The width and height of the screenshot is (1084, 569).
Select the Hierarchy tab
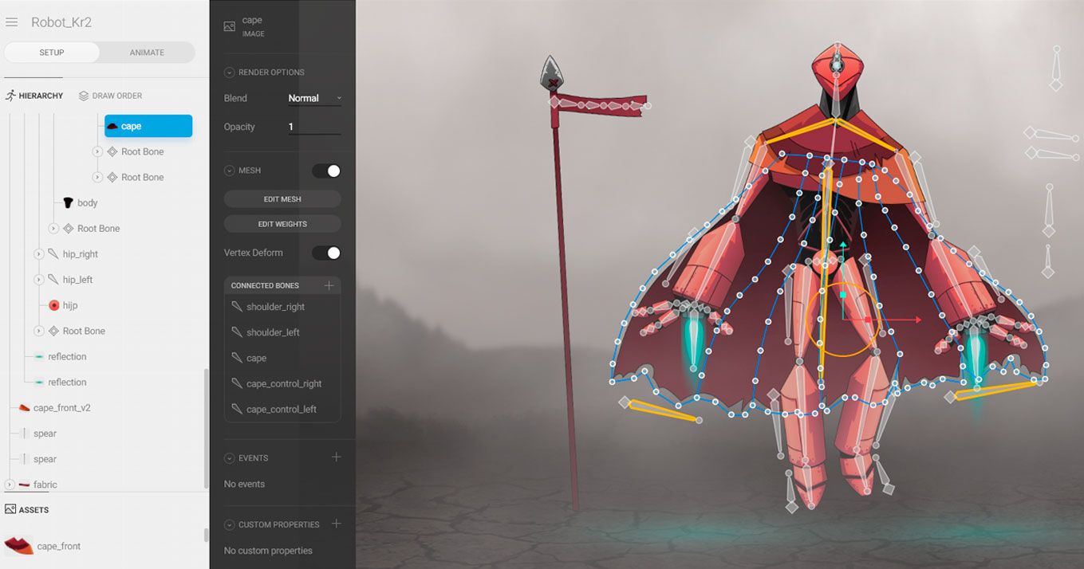(x=34, y=96)
